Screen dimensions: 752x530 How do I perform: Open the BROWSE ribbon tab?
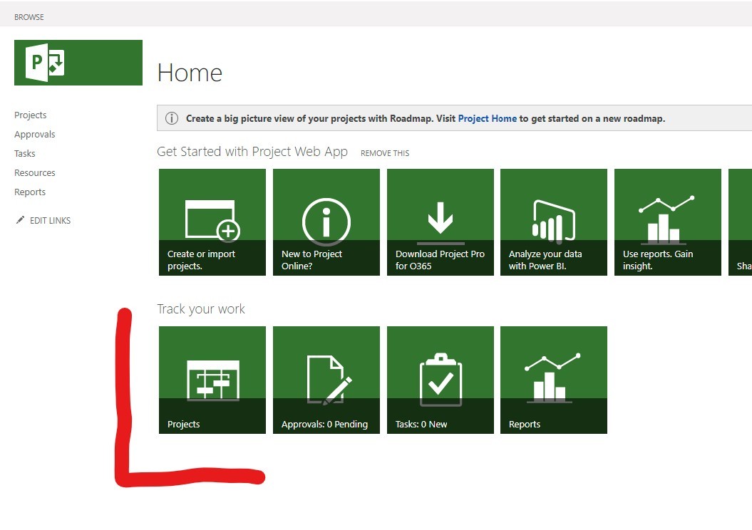click(x=29, y=17)
